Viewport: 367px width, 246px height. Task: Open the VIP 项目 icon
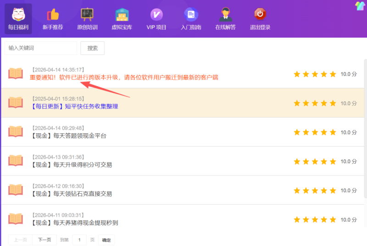click(x=156, y=14)
